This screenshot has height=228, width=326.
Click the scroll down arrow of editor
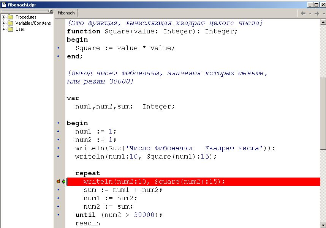tap(323, 225)
